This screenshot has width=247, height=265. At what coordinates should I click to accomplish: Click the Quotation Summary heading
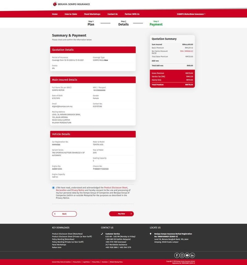click(x=164, y=39)
